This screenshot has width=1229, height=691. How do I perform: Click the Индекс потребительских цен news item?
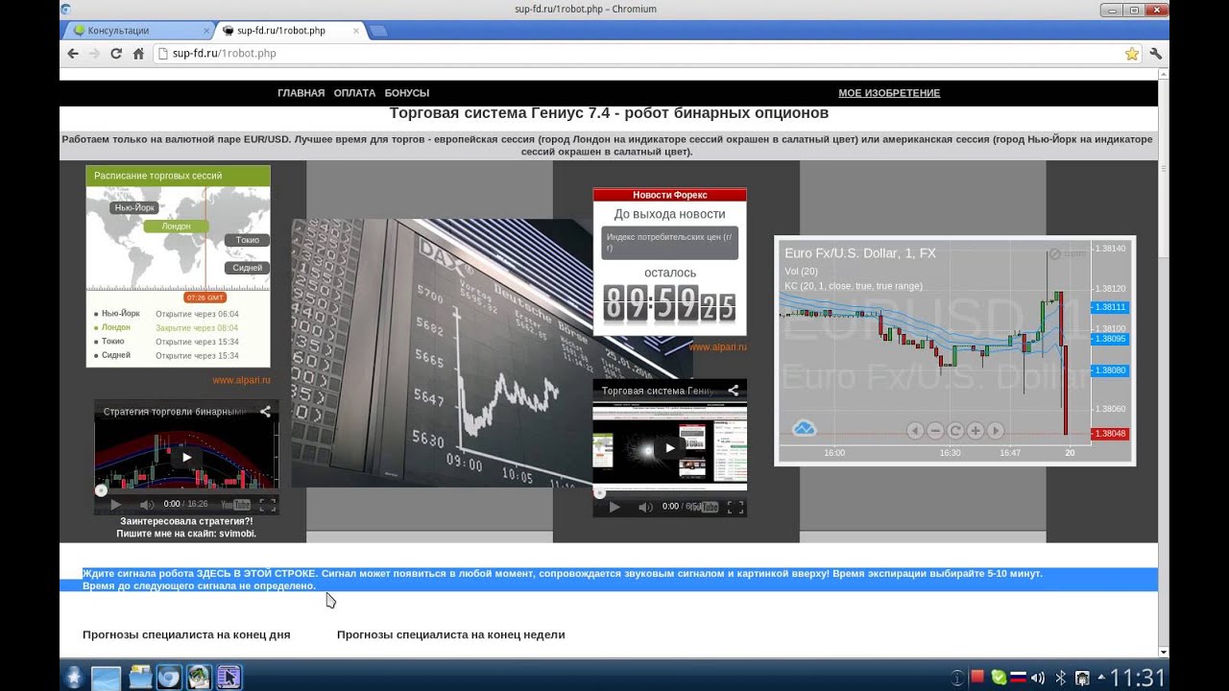669,242
